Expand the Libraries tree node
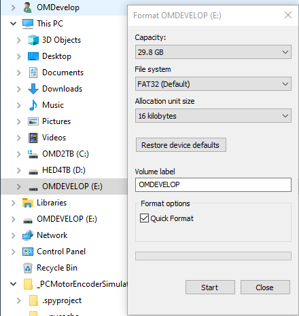The width and height of the screenshot is (299, 316). 14,203
